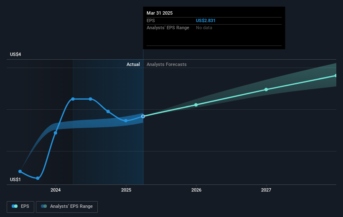Click the US$1 y-axis label

pyautogui.click(x=15, y=179)
